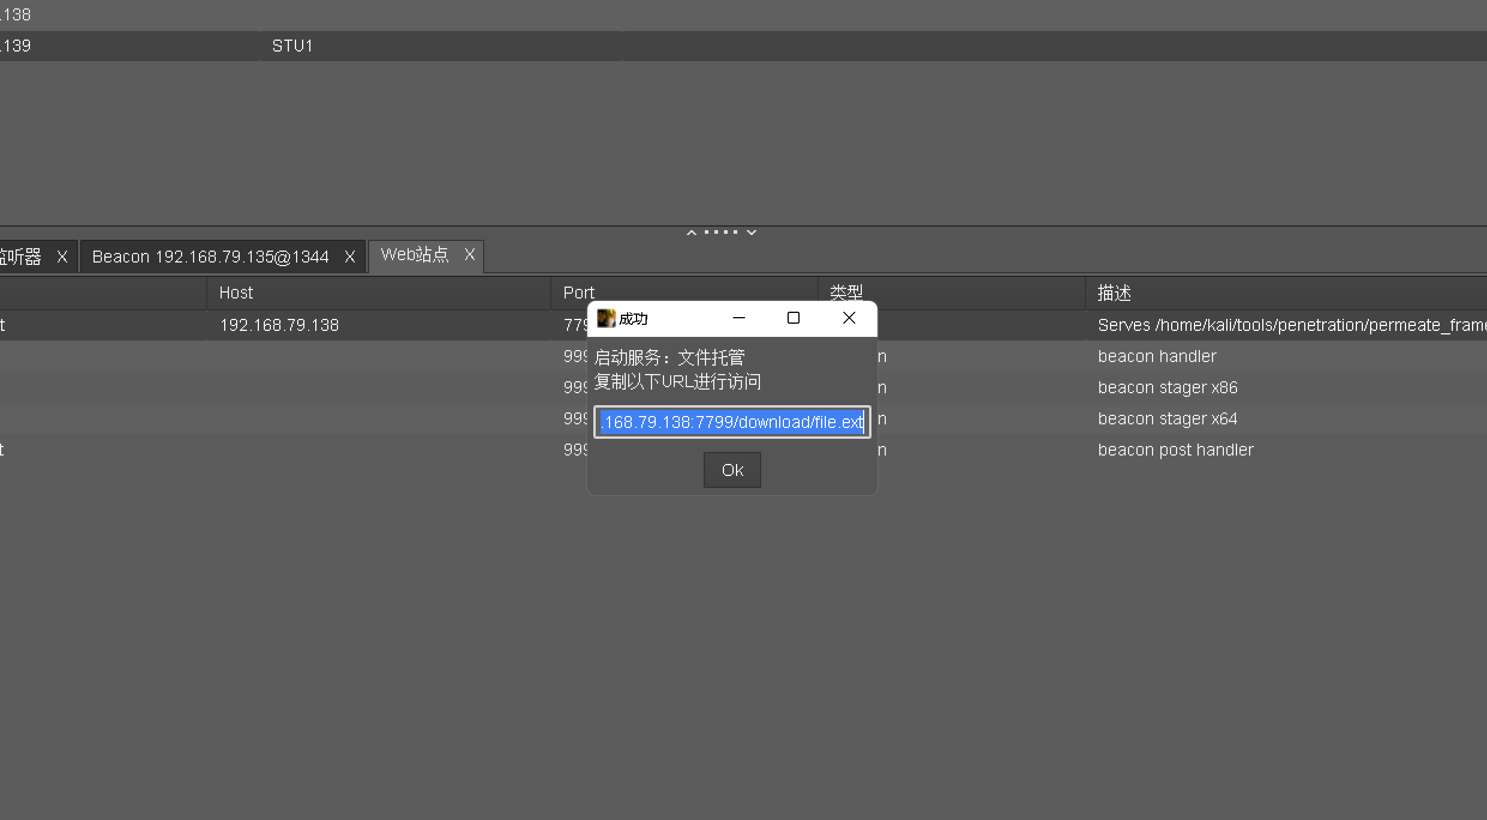Select the STU1 session row
The height and width of the screenshot is (820, 1487).
pyautogui.click(x=292, y=46)
